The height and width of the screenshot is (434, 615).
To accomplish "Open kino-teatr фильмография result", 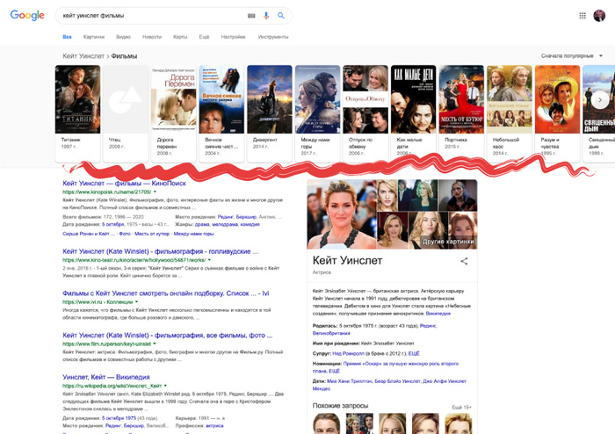I will tap(161, 251).
